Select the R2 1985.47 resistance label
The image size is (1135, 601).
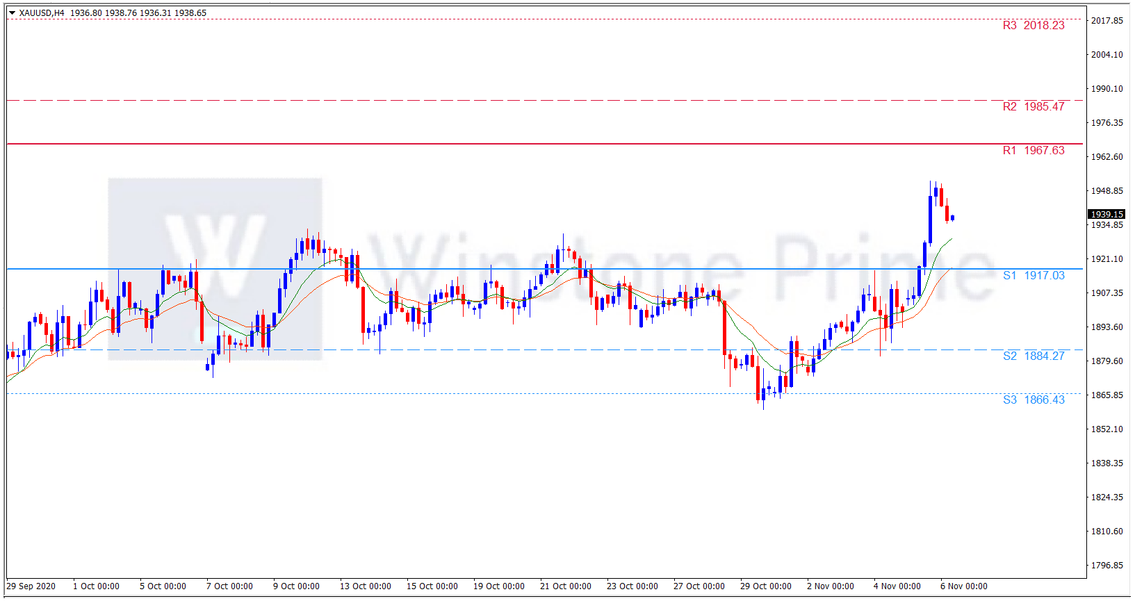[1033, 107]
